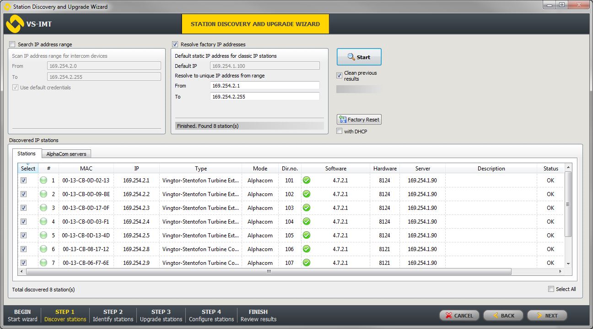Click software check icon for station 5
Screen dimensions: 593x329
(x=307, y=236)
